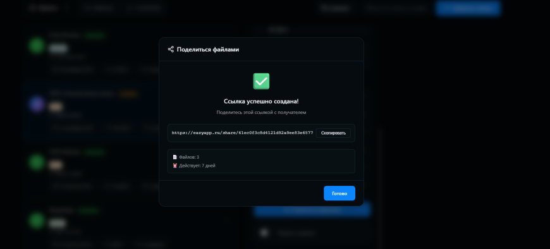
Task: Select the share URL text eazyapp.ru/share
Action: pos(242,133)
